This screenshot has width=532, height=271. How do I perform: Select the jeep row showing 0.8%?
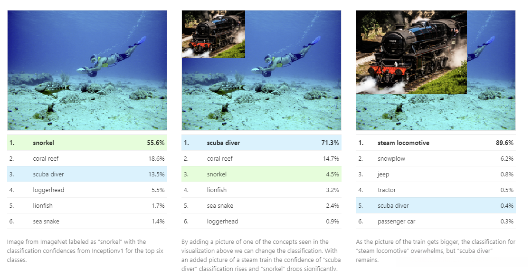436,174
